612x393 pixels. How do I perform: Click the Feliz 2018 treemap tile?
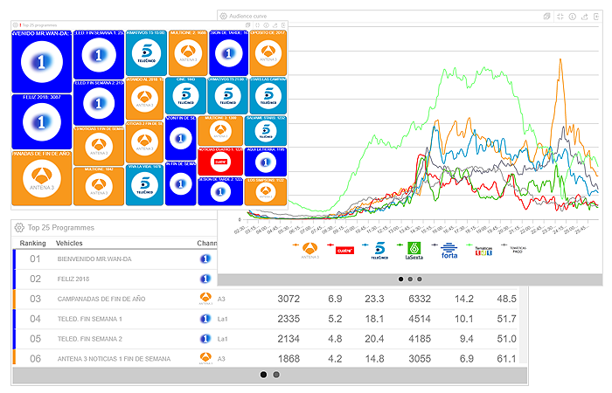(x=41, y=121)
